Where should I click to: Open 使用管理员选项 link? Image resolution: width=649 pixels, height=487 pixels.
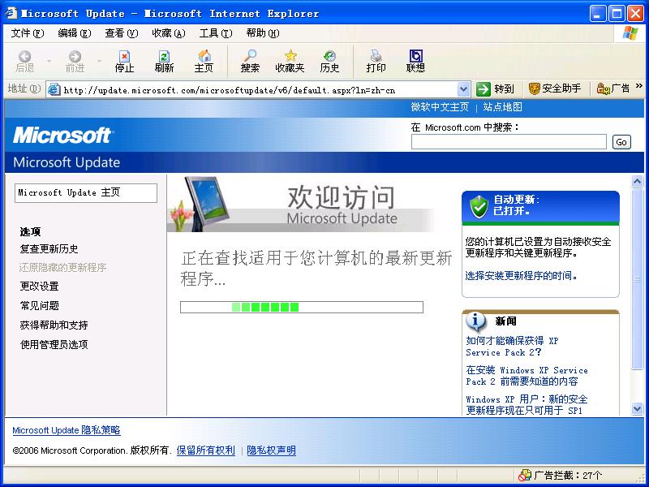point(54,344)
